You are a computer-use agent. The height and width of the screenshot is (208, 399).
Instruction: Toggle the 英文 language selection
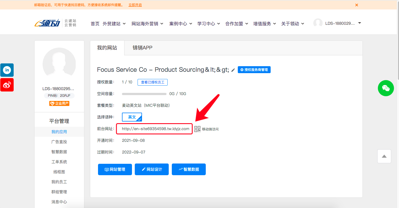tap(132, 117)
